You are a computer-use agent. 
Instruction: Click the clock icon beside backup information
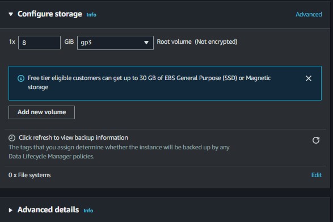point(12,138)
